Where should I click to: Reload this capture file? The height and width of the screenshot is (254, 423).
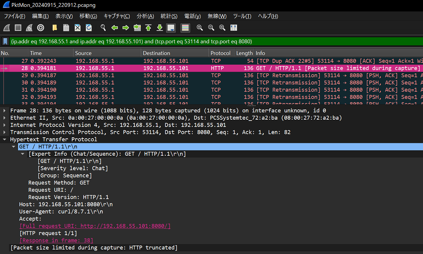pyautogui.click(x=89, y=28)
